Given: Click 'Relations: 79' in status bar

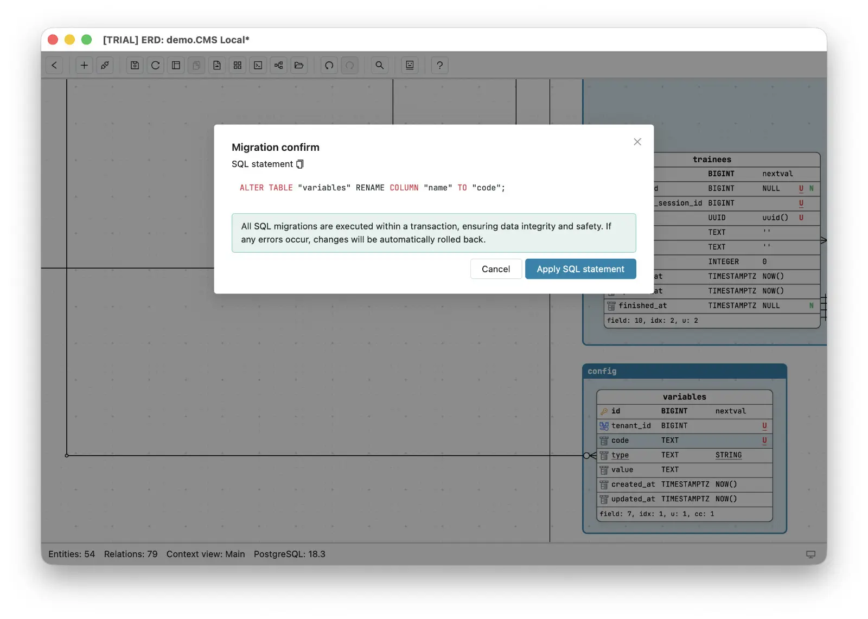Looking at the screenshot, I should coord(131,554).
